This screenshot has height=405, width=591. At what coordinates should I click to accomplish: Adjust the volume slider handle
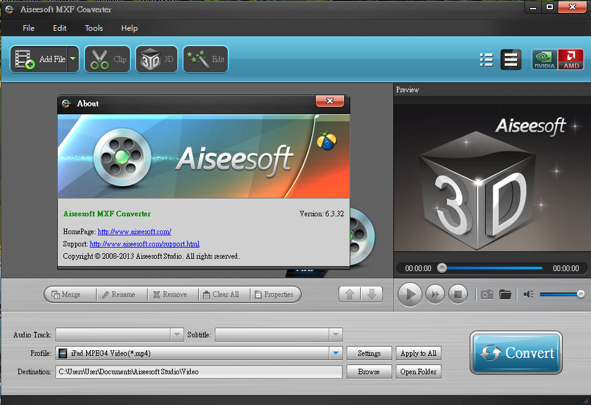tap(581, 294)
